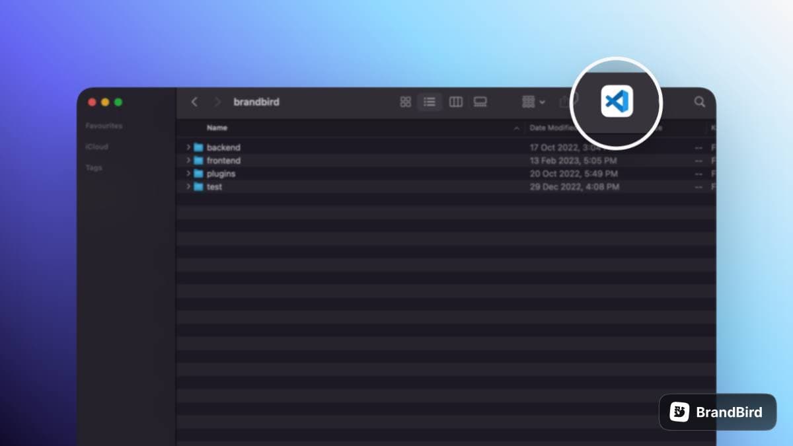Image resolution: width=793 pixels, height=446 pixels.
Task: Close the Finder window with red button
Action: point(92,102)
